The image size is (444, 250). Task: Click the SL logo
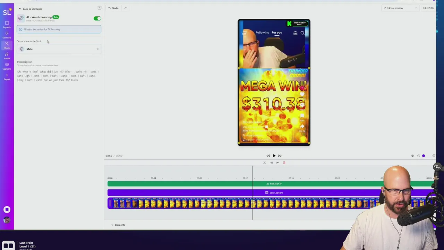click(x=7, y=12)
